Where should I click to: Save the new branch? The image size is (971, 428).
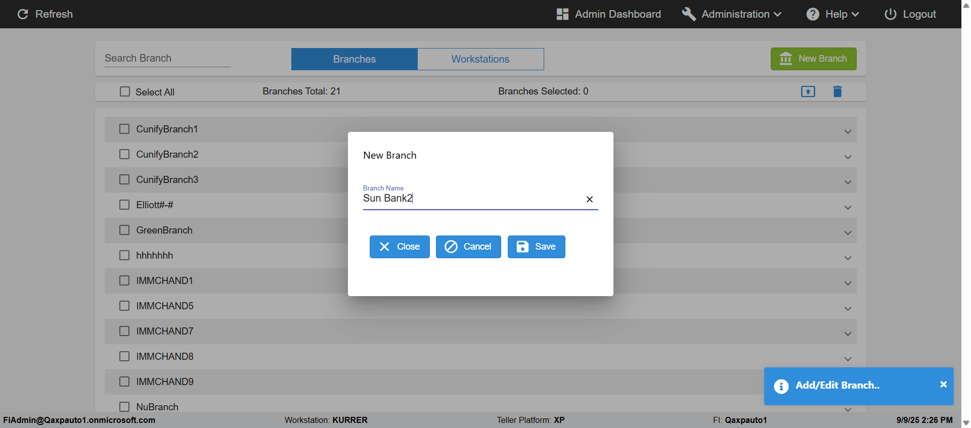click(537, 247)
